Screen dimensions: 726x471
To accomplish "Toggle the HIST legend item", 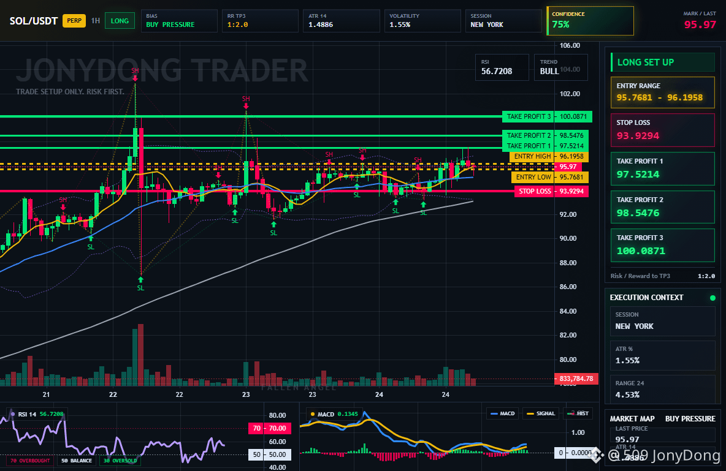I will [x=578, y=413].
